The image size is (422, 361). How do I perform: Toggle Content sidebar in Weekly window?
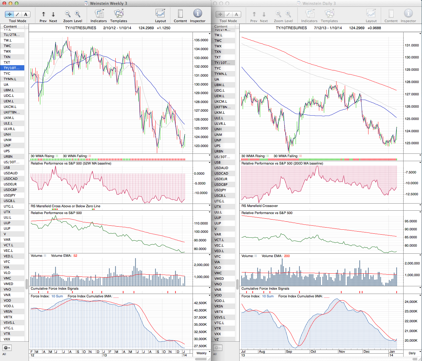click(x=180, y=14)
